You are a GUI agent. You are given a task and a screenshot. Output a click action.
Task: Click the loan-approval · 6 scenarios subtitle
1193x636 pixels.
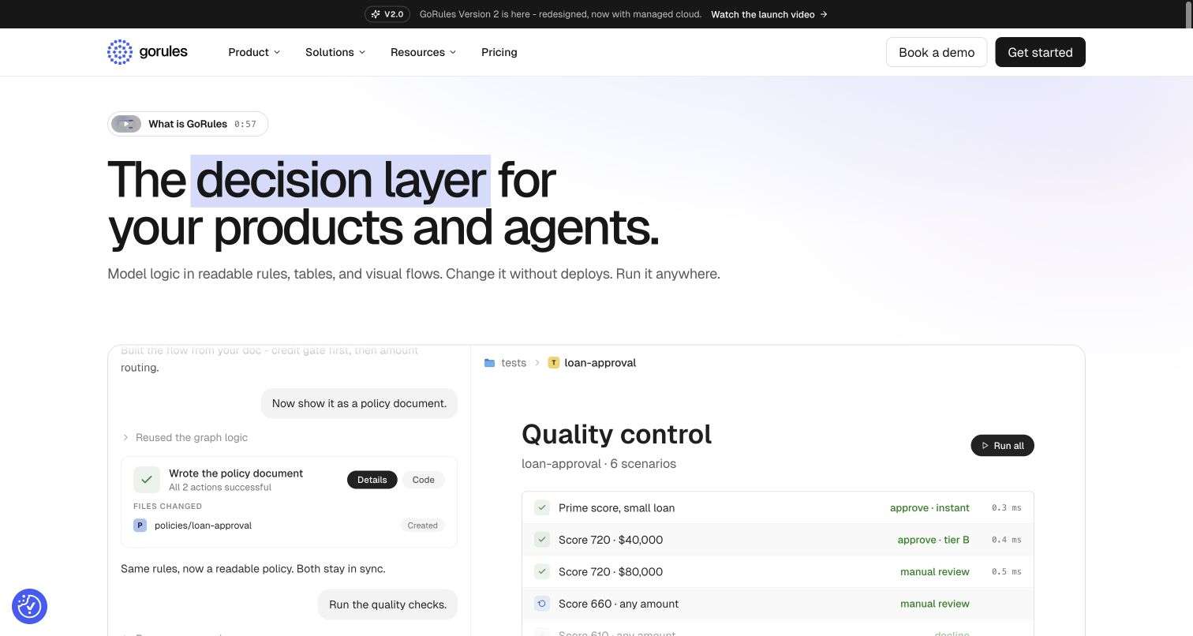599,464
